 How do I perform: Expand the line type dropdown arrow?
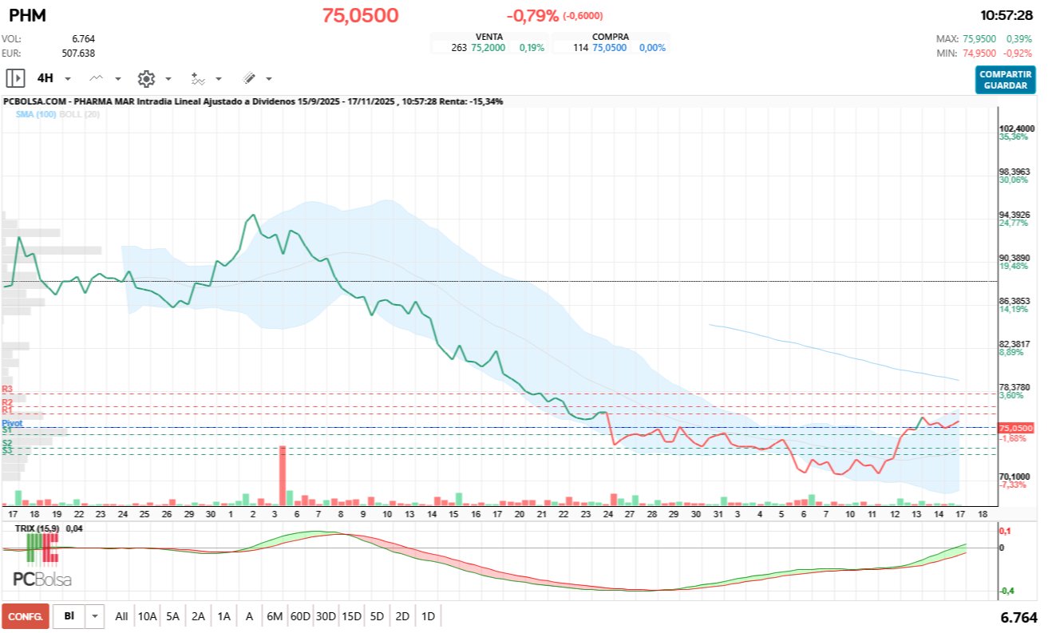pyautogui.click(x=117, y=78)
